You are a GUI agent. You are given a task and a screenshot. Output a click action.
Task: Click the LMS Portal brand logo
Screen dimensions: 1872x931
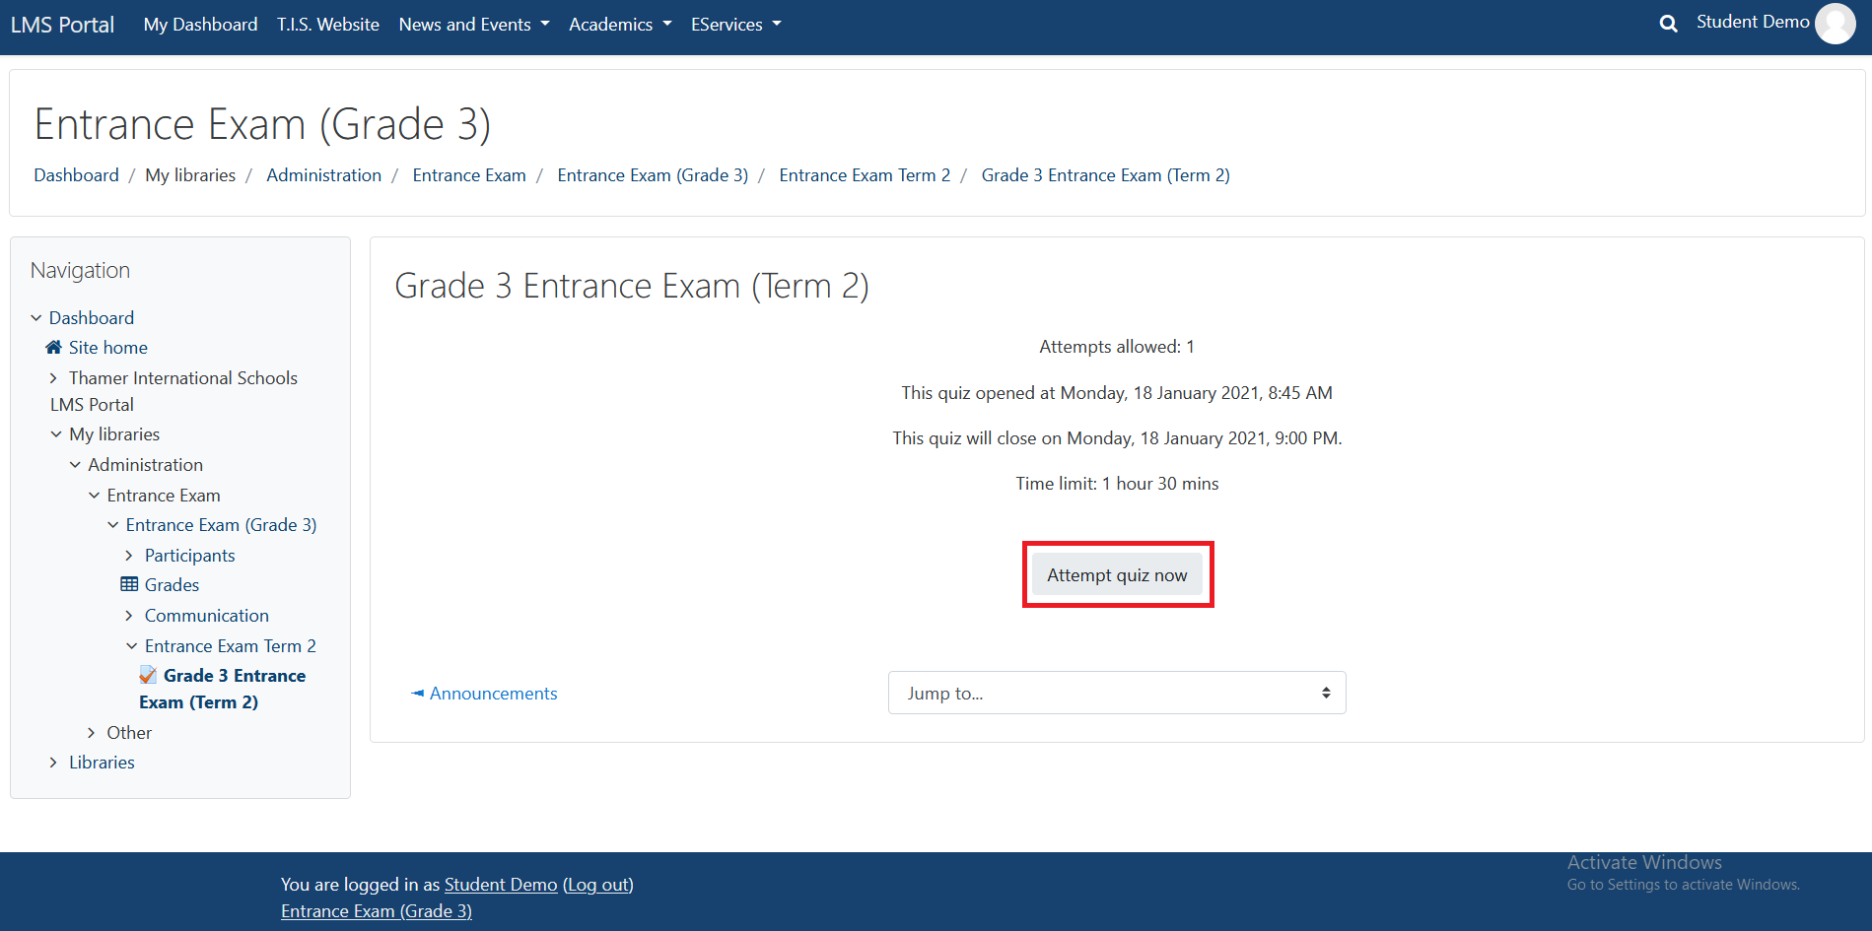(x=62, y=25)
